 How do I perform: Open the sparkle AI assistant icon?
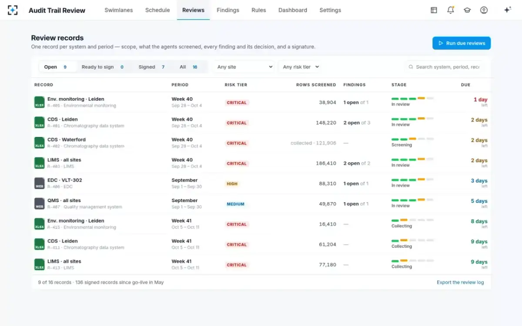[x=507, y=10]
